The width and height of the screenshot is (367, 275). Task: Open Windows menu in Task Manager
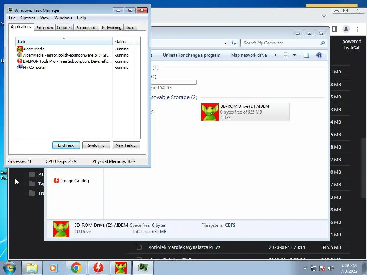click(x=63, y=18)
